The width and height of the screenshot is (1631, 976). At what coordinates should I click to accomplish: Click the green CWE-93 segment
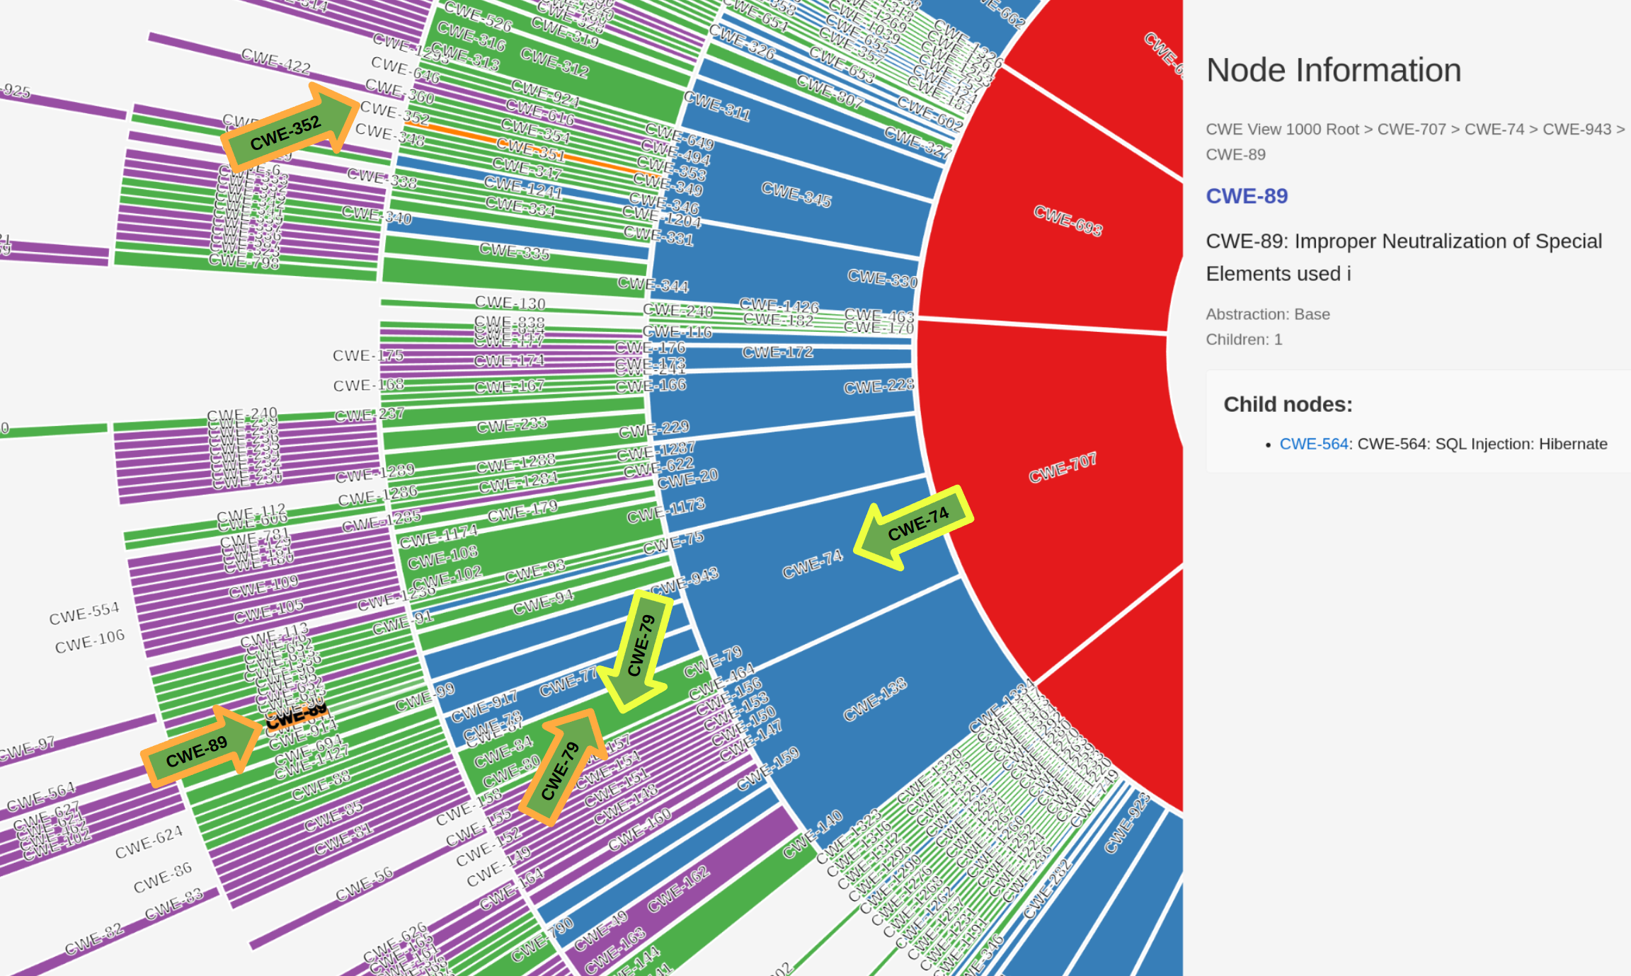[x=535, y=570]
